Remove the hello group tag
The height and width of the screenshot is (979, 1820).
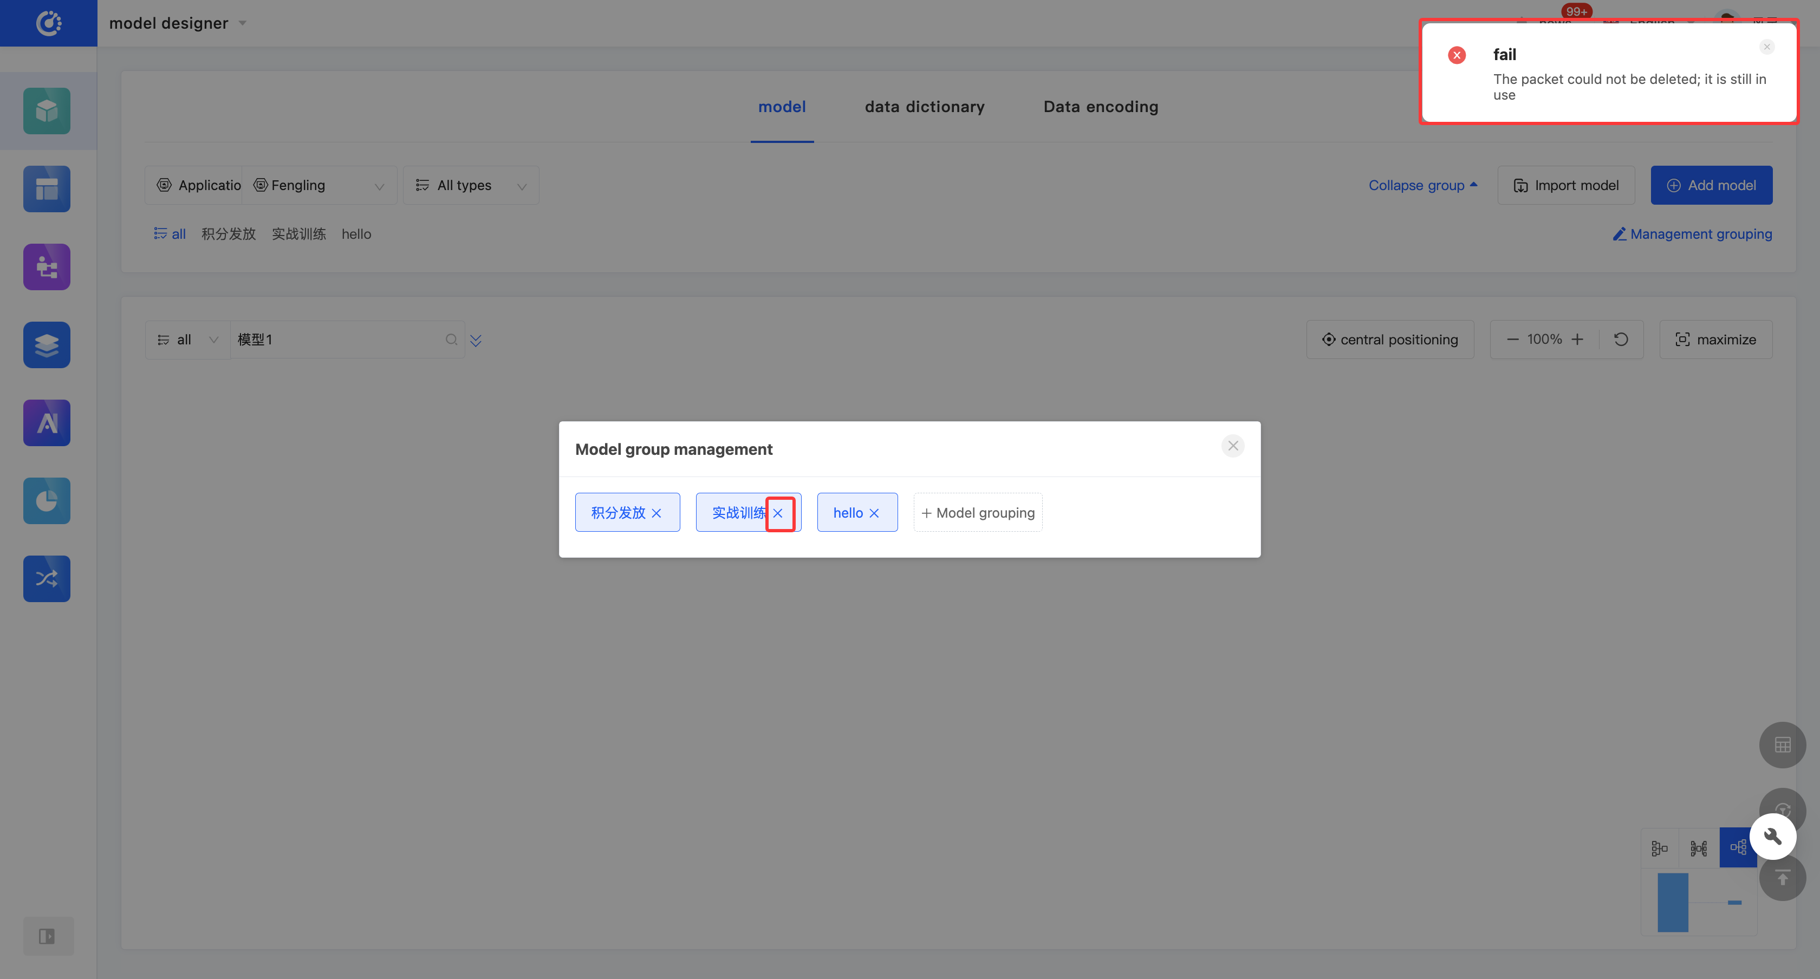coord(874,513)
